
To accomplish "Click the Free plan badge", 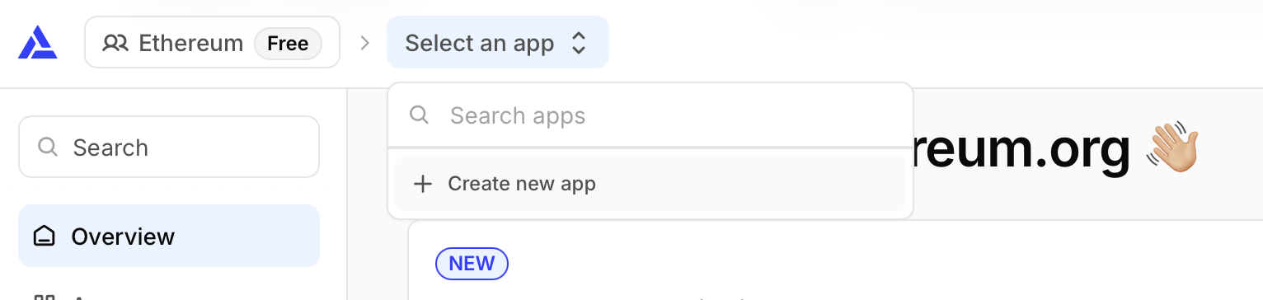I will coord(288,43).
